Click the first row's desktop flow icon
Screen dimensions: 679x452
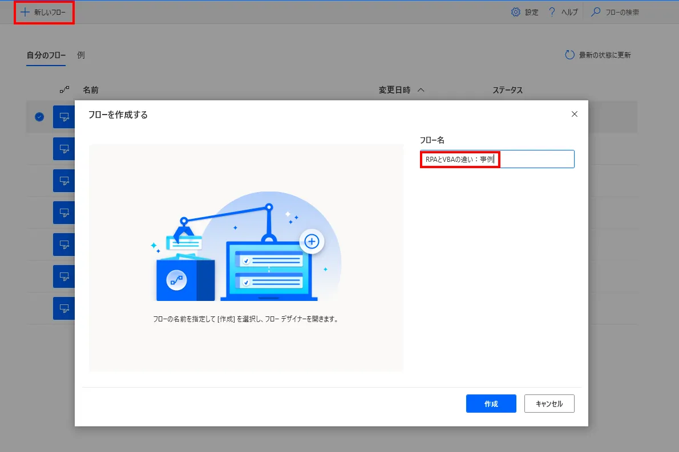(64, 117)
